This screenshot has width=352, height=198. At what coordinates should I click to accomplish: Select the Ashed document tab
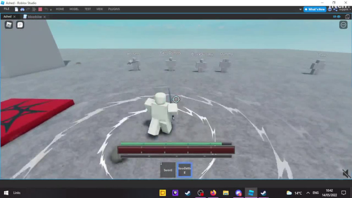point(7,17)
